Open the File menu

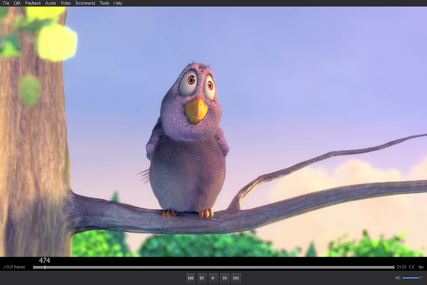pos(6,3)
